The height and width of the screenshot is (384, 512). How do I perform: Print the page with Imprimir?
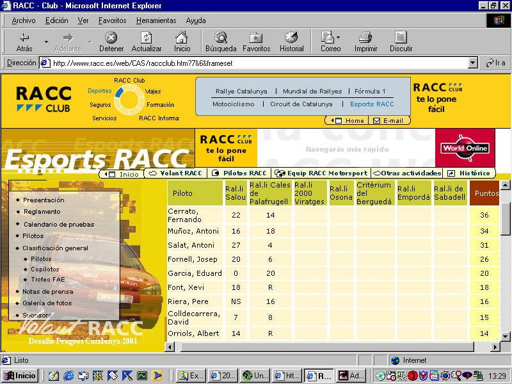365,42
